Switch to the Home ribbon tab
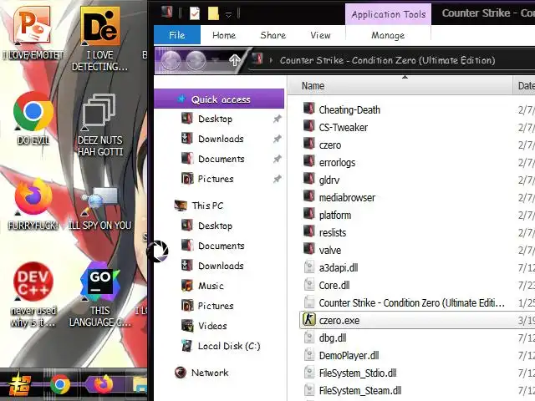The height and width of the screenshot is (401, 535). pos(224,35)
